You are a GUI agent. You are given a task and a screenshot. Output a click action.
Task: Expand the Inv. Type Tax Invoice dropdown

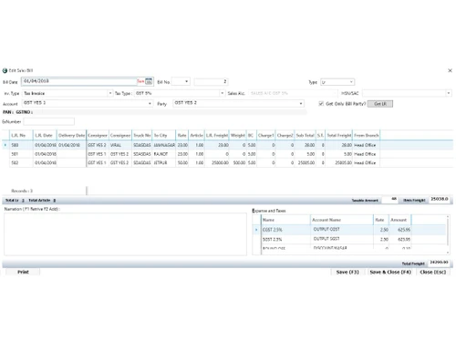click(110, 93)
